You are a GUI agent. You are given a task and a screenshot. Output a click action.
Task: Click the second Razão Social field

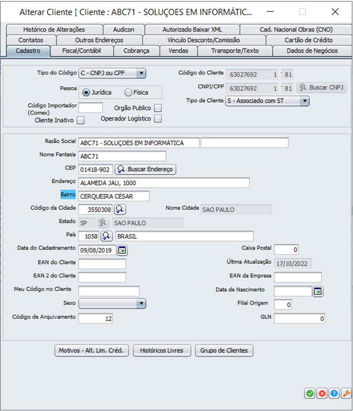pos(245,143)
